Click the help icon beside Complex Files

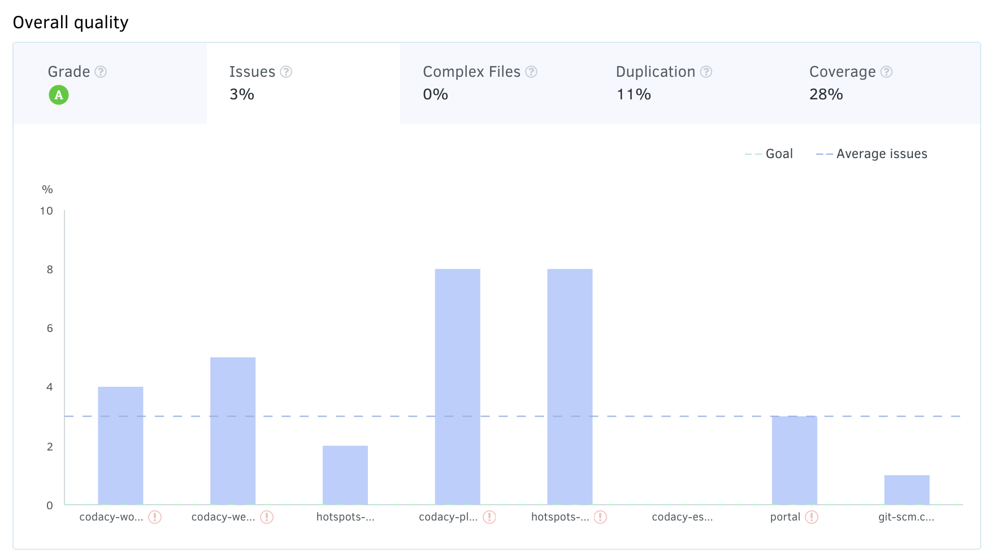point(531,72)
